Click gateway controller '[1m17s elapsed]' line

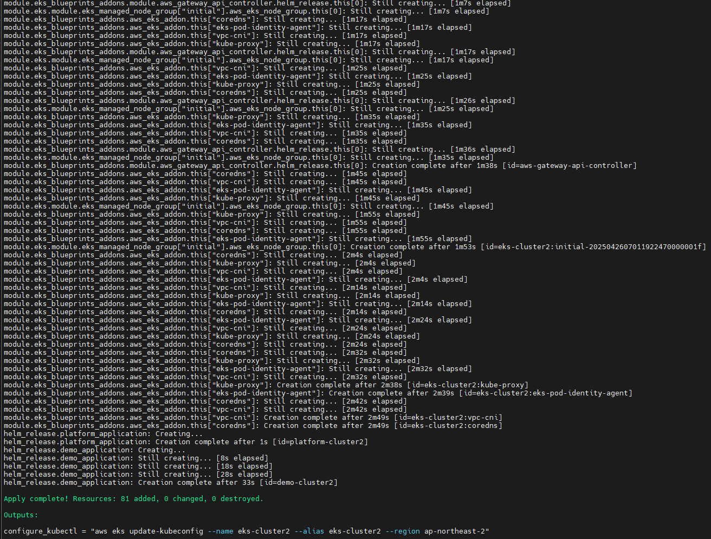click(260, 51)
